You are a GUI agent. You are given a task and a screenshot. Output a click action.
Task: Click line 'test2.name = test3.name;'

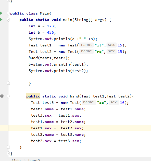[x=58, y=134]
